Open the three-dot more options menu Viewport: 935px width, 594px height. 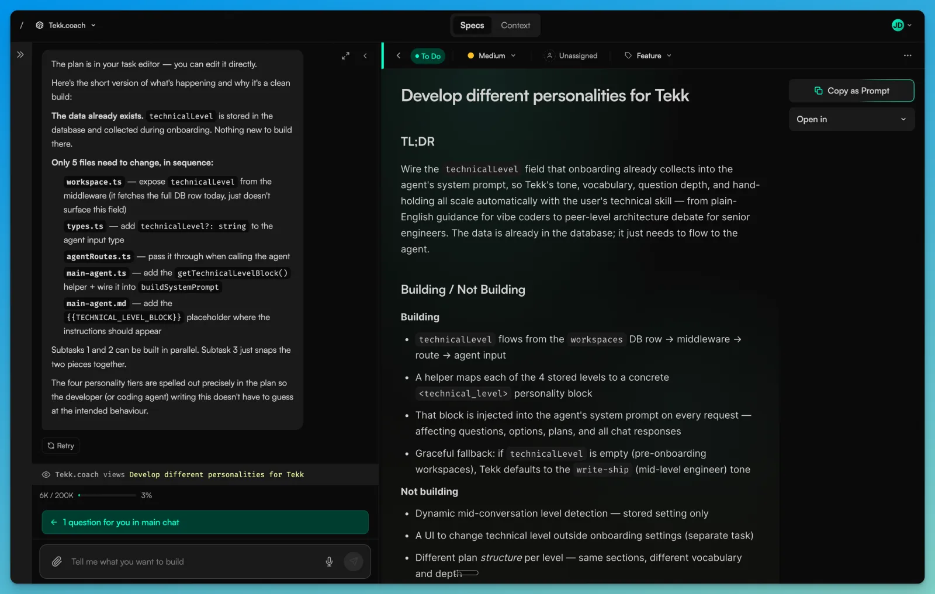908,55
